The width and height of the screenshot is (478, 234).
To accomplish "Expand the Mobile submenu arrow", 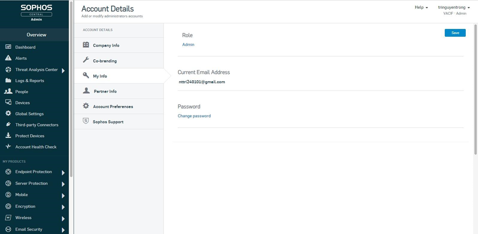I will (x=63, y=196).
